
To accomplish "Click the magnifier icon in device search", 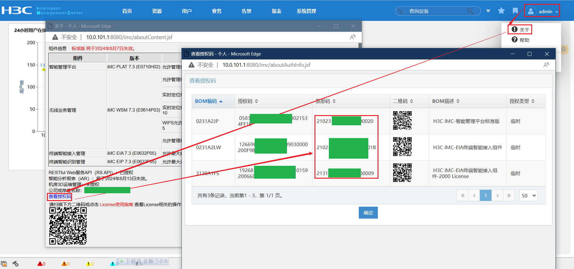I will click(470, 11).
